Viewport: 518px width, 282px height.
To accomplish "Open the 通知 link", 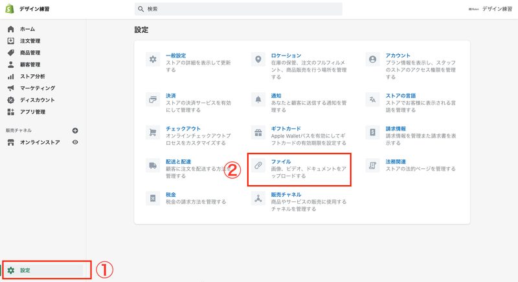I will tap(276, 96).
